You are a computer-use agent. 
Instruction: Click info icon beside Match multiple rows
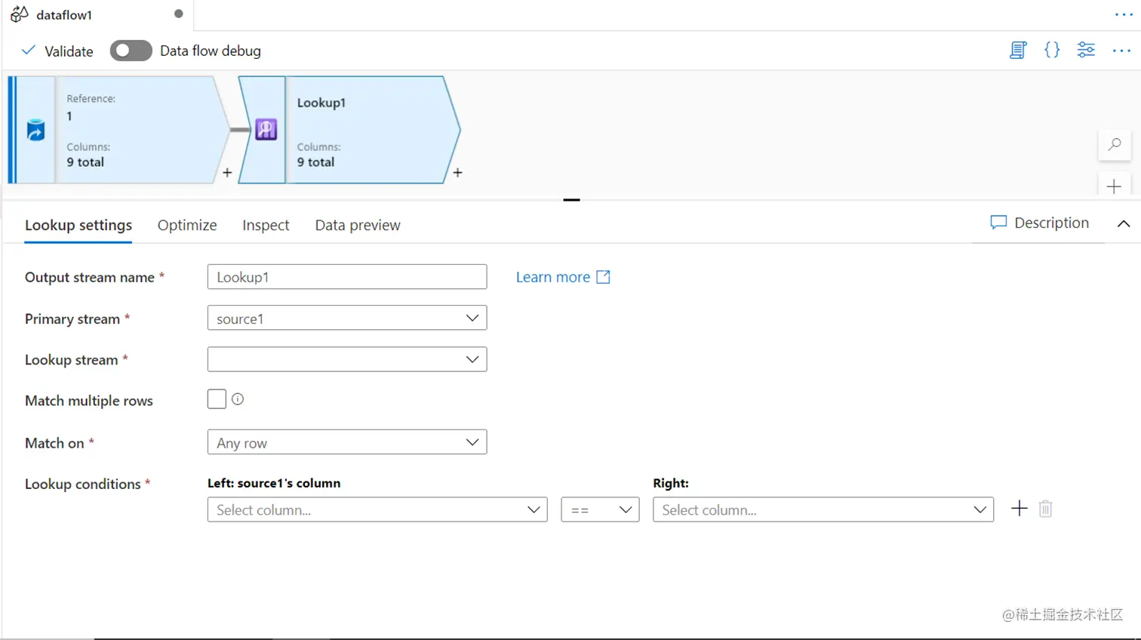pos(238,399)
